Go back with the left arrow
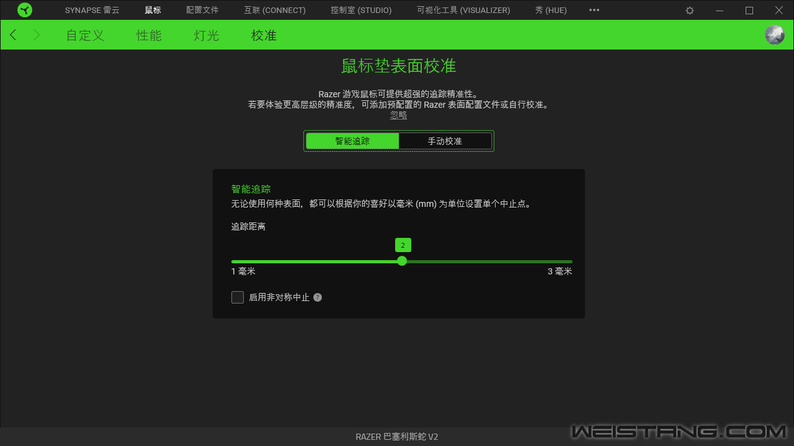The image size is (794, 446). pos(13,35)
